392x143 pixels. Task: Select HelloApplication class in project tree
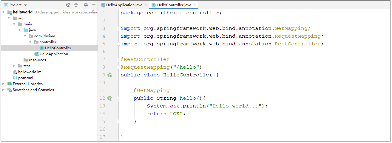point(53,54)
